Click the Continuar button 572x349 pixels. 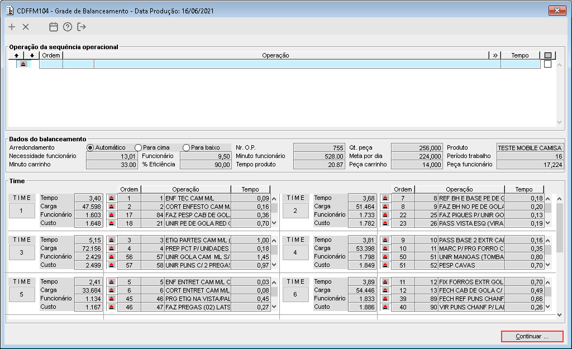pyautogui.click(x=532, y=336)
